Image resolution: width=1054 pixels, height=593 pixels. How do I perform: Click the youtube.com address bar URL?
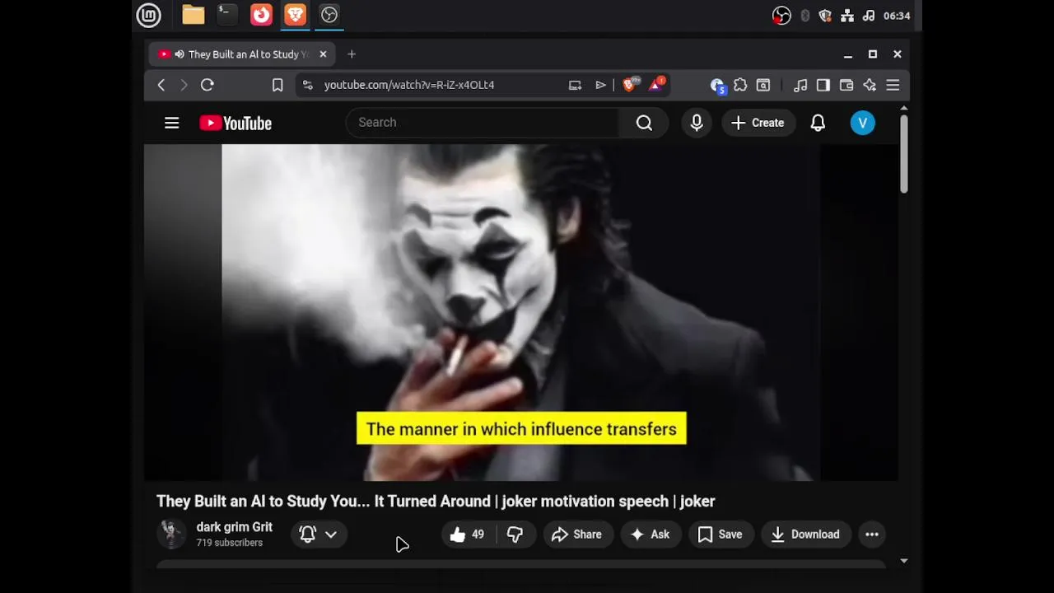tap(409, 85)
